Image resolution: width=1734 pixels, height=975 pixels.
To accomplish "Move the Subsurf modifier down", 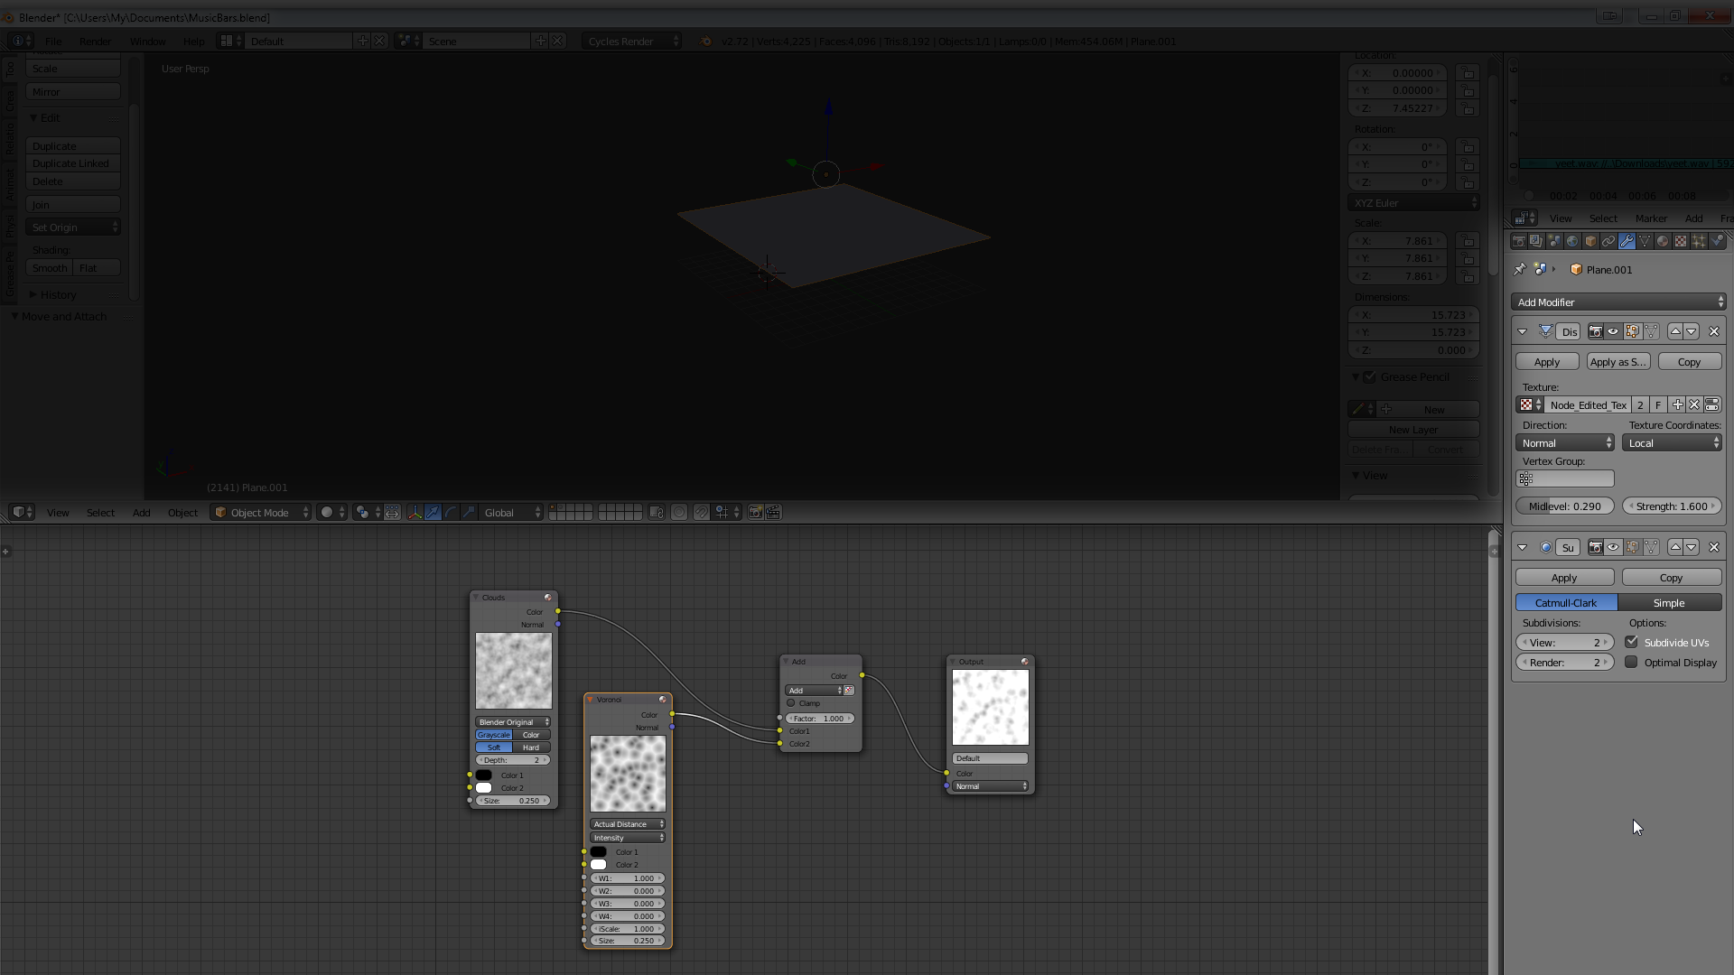I will tap(1692, 547).
